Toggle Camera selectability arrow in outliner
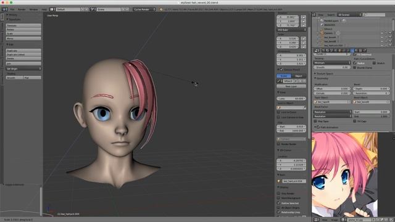Screen dimensions: 395x222 (386, 33)
